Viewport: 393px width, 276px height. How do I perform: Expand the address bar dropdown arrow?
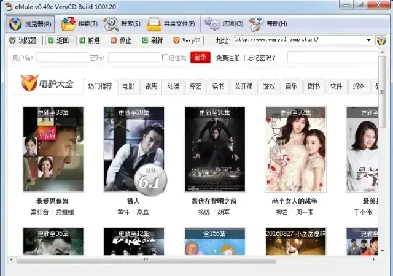coord(368,40)
